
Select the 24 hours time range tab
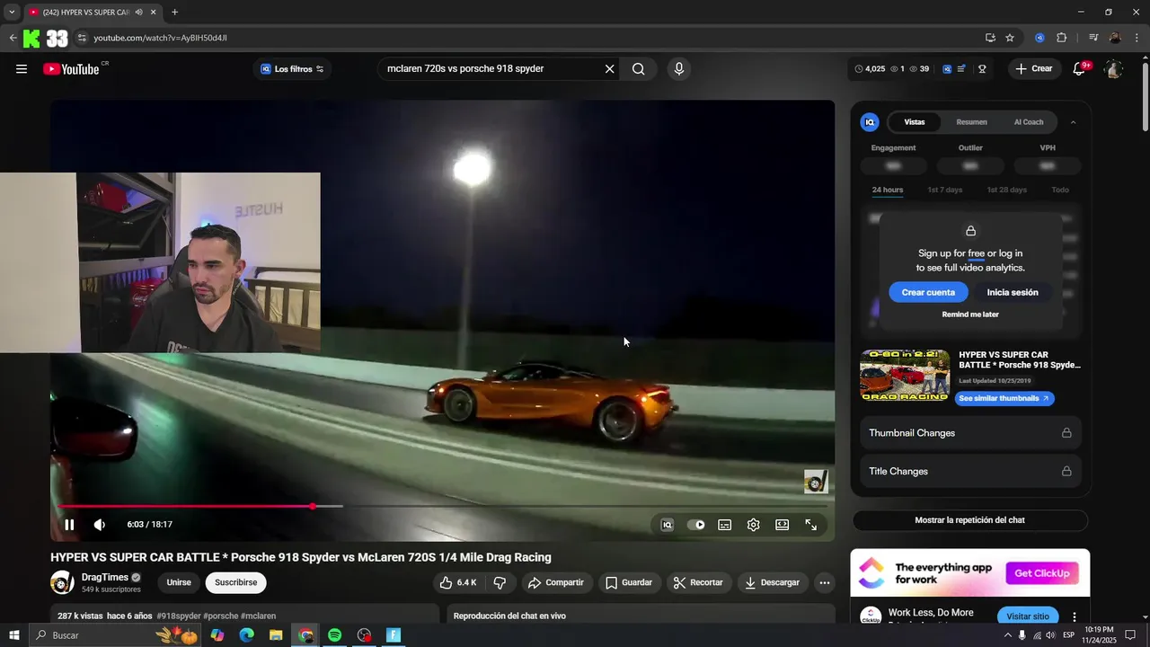(x=888, y=190)
